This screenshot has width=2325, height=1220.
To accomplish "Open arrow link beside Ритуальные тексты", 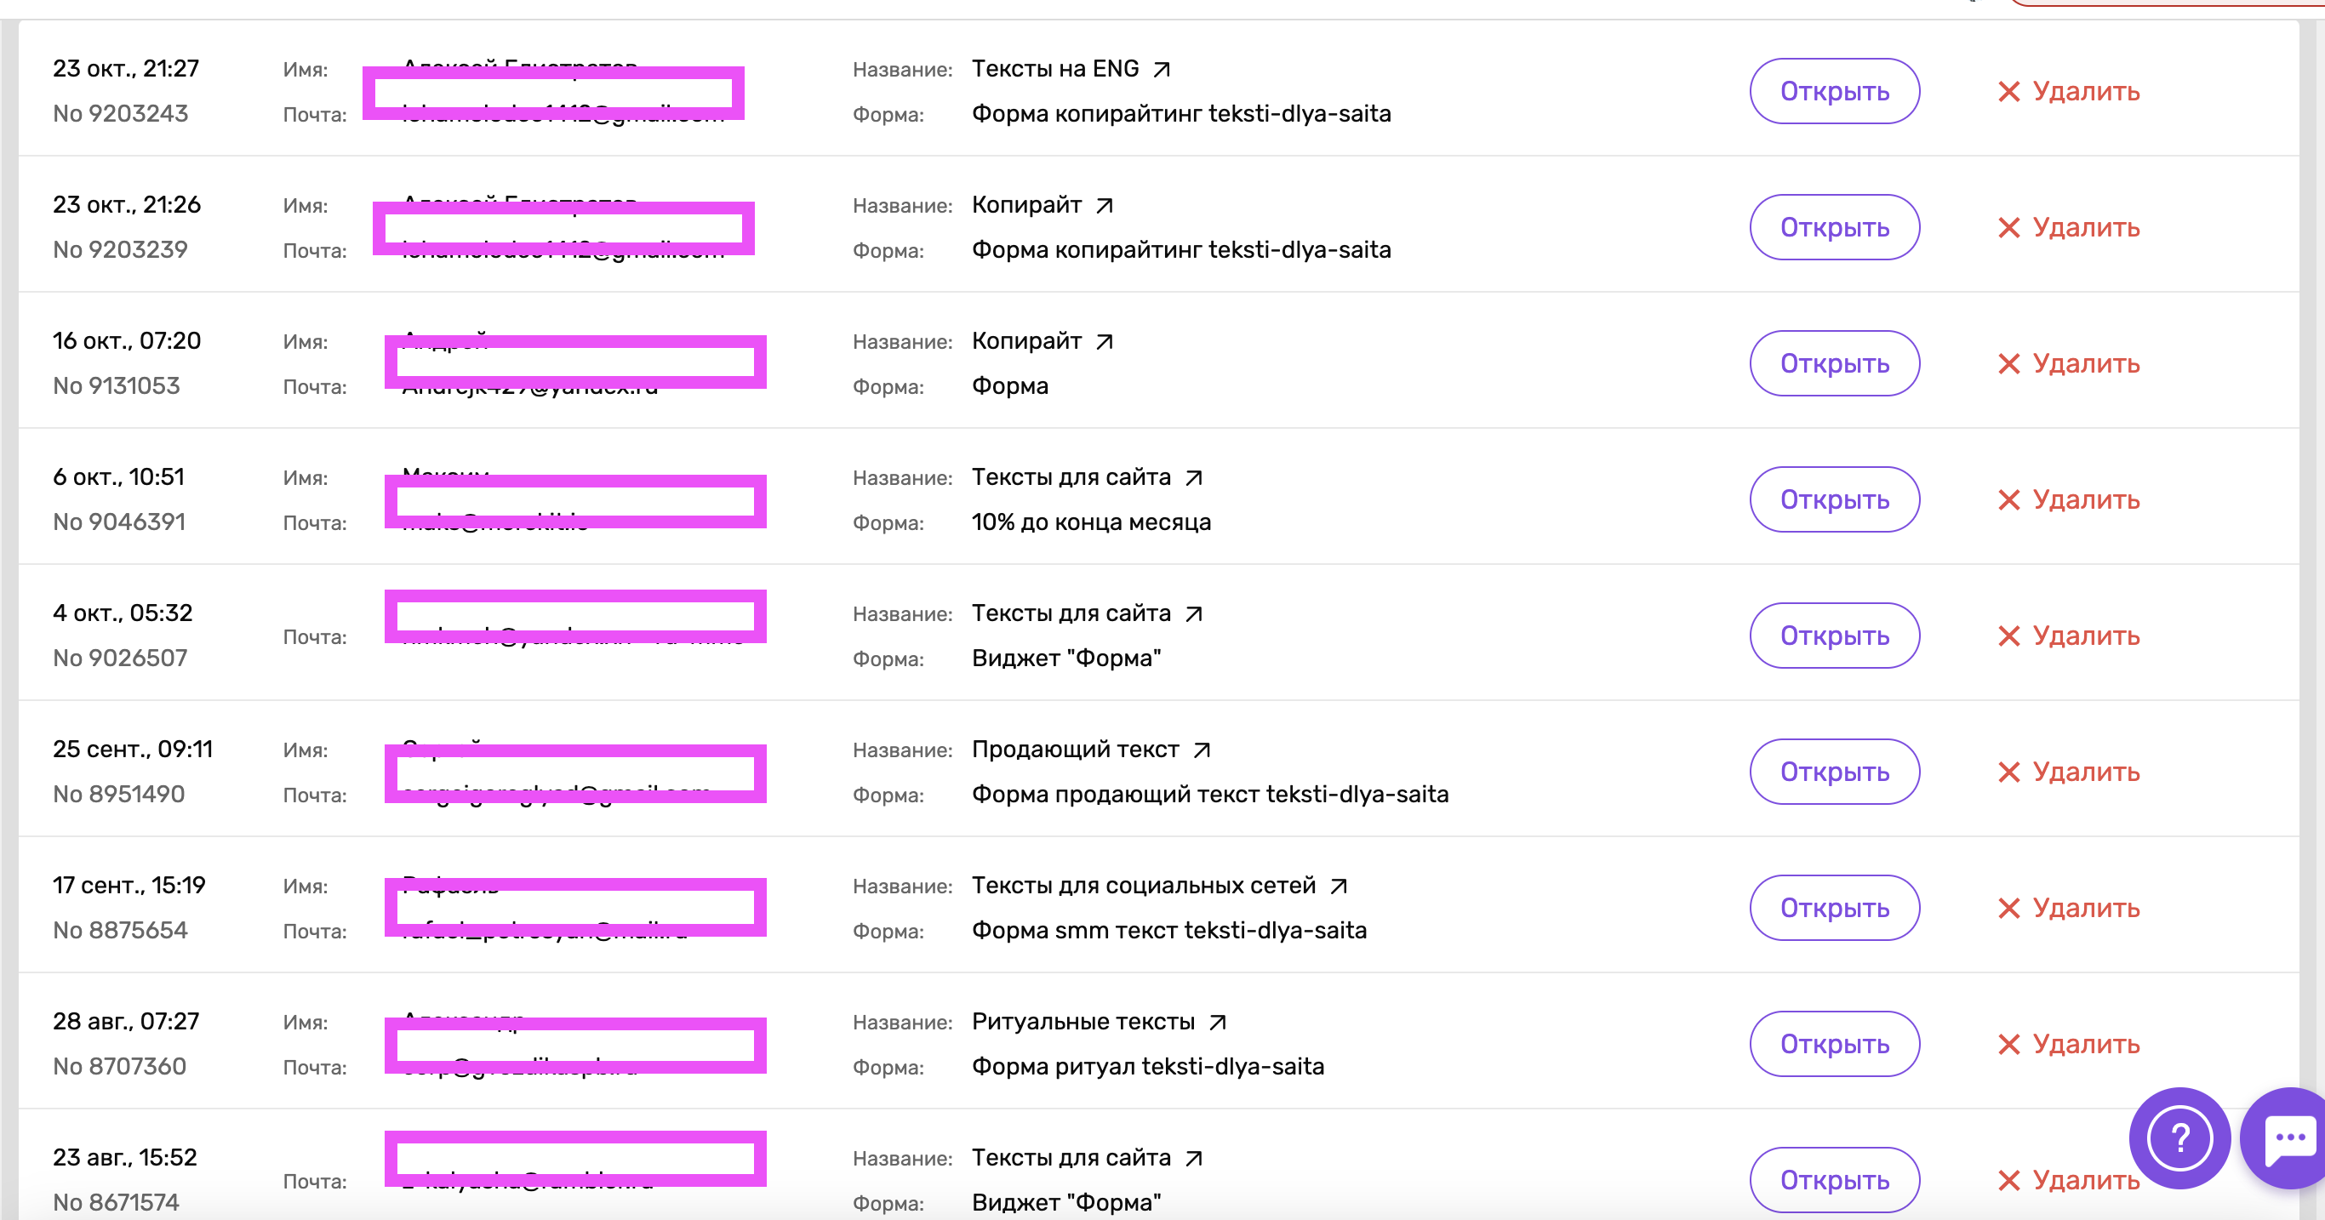I will pos(1218,1023).
